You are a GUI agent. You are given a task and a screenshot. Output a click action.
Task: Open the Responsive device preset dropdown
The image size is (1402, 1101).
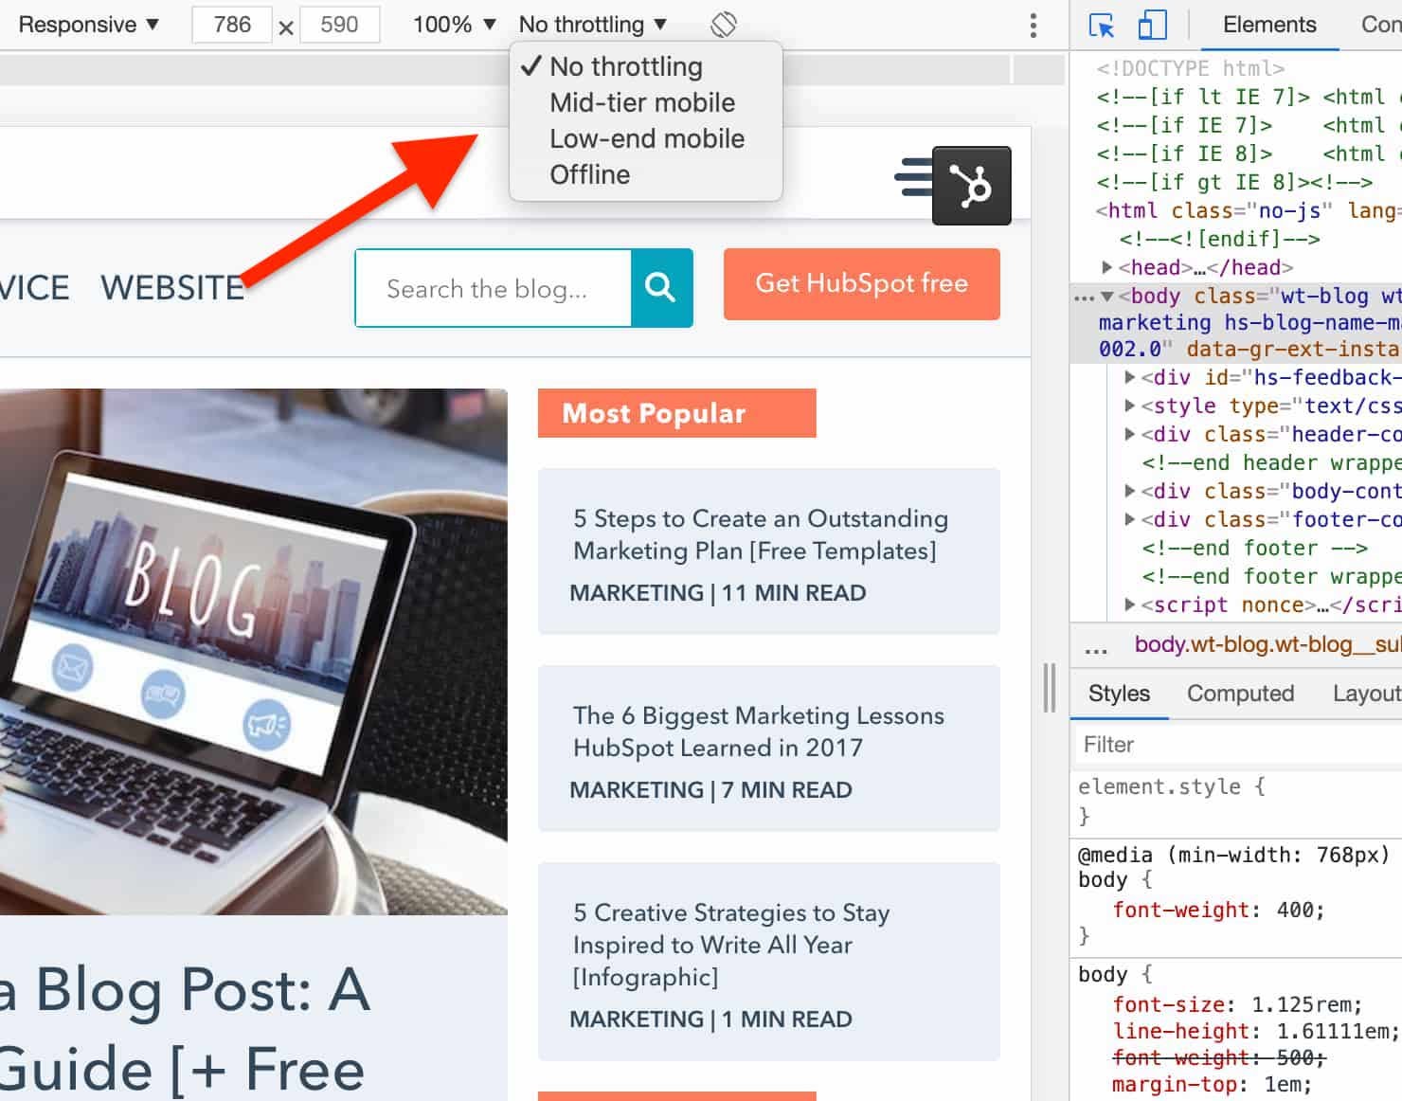pyautogui.click(x=88, y=24)
